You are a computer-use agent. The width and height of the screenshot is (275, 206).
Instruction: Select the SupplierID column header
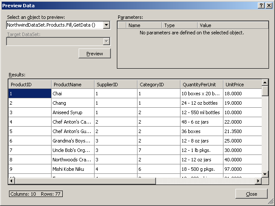pyautogui.click(x=116, y=85)
